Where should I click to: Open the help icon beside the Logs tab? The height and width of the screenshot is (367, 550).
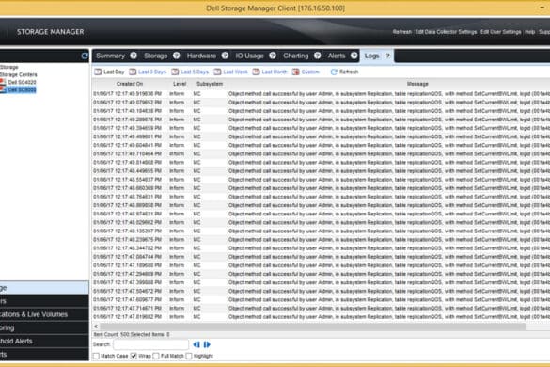click(388, 56)
